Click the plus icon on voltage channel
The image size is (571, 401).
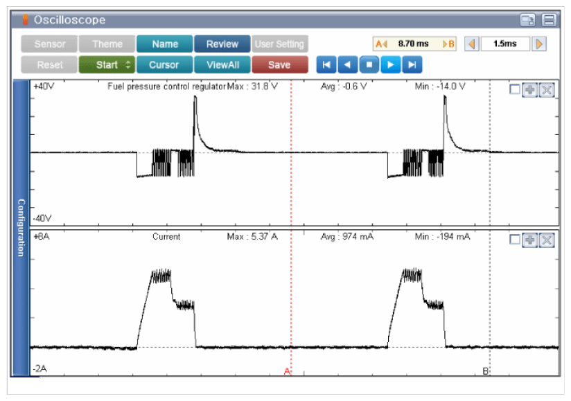click(x=530, y=90)
